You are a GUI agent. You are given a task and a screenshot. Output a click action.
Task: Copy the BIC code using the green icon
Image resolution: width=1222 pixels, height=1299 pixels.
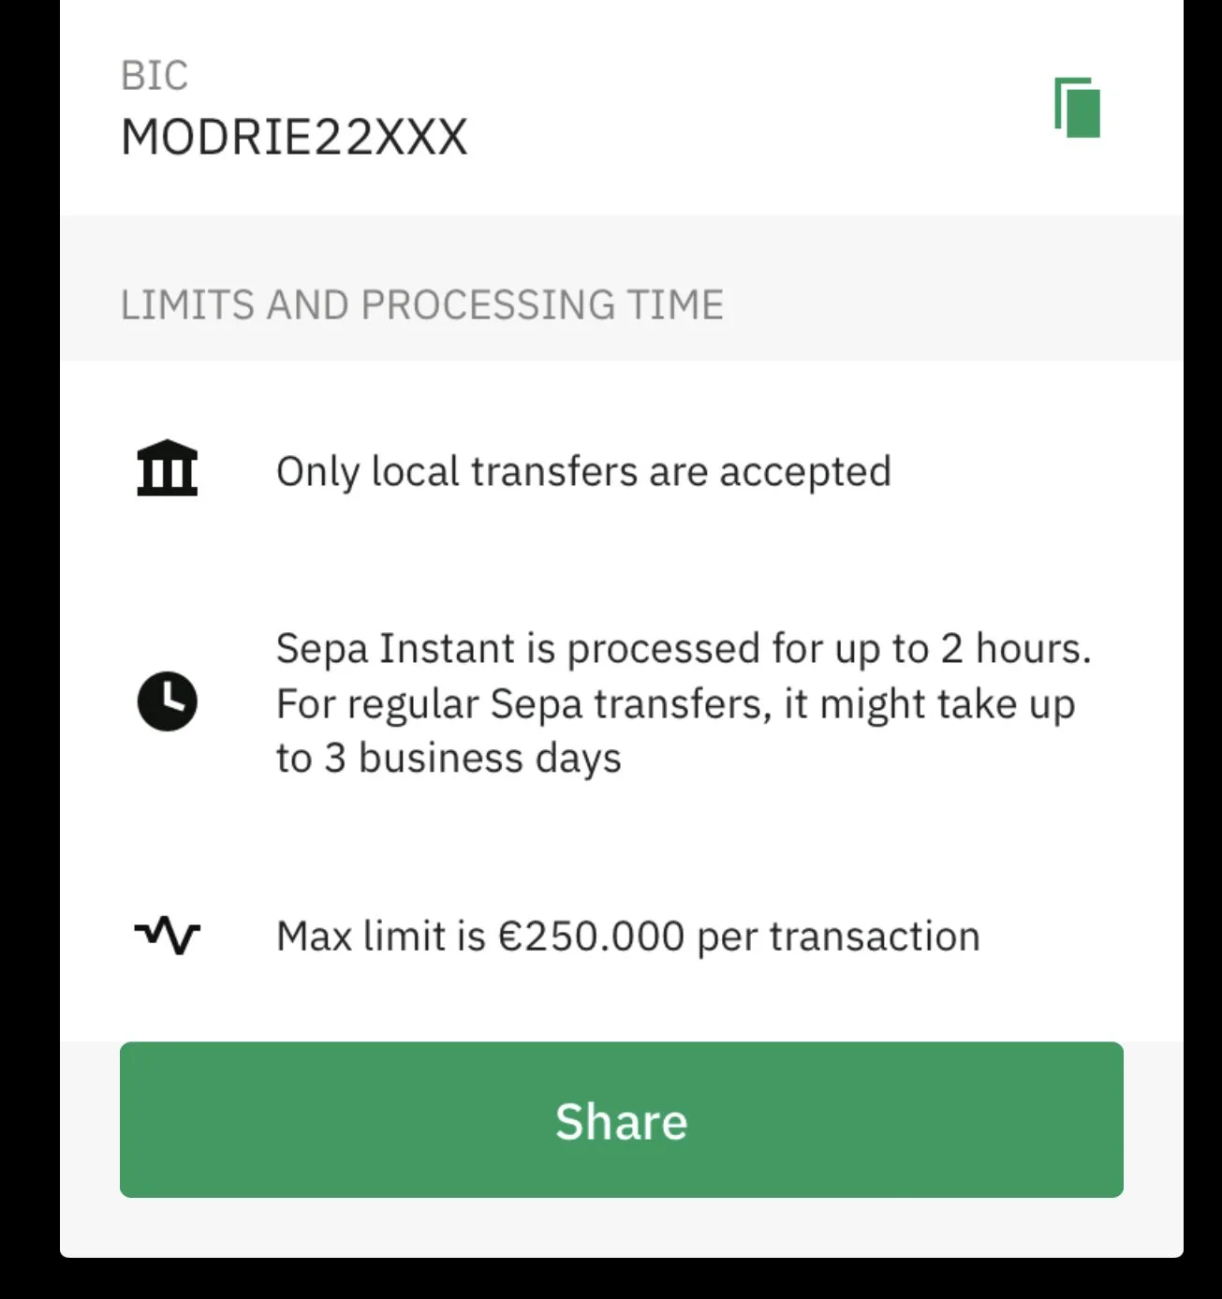tap(1077, 108)
